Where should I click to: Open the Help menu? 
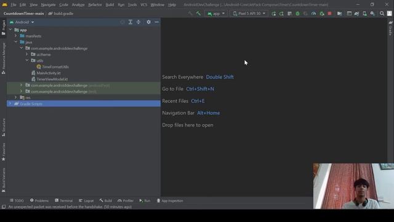[172, 5]
